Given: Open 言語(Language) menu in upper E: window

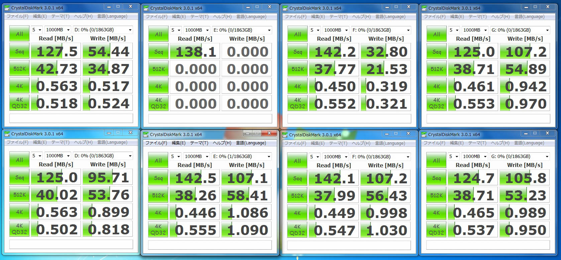Looking at the screenshot, I should click(251, 17).
